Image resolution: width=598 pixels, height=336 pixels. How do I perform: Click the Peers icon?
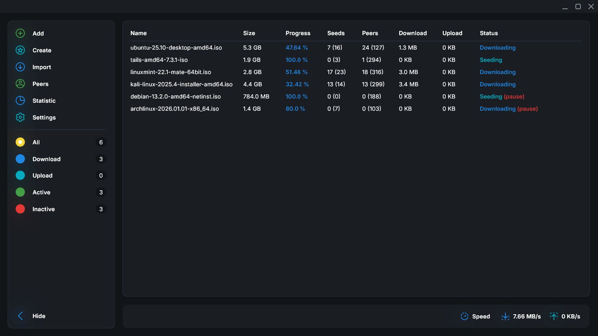point(20,84)
